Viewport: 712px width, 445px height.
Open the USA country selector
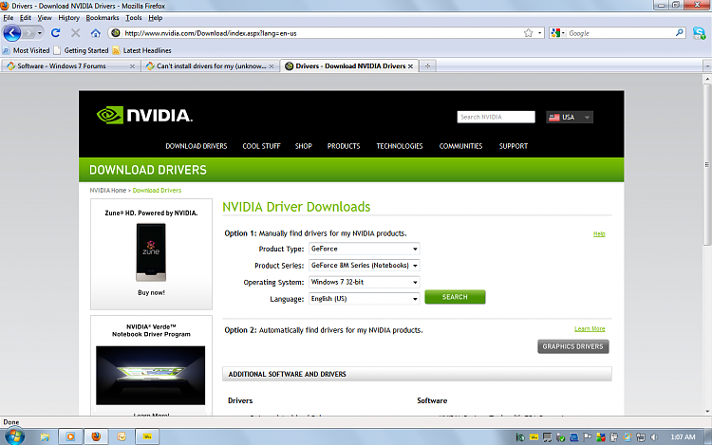pyautogui.click(x=570, y=117)
